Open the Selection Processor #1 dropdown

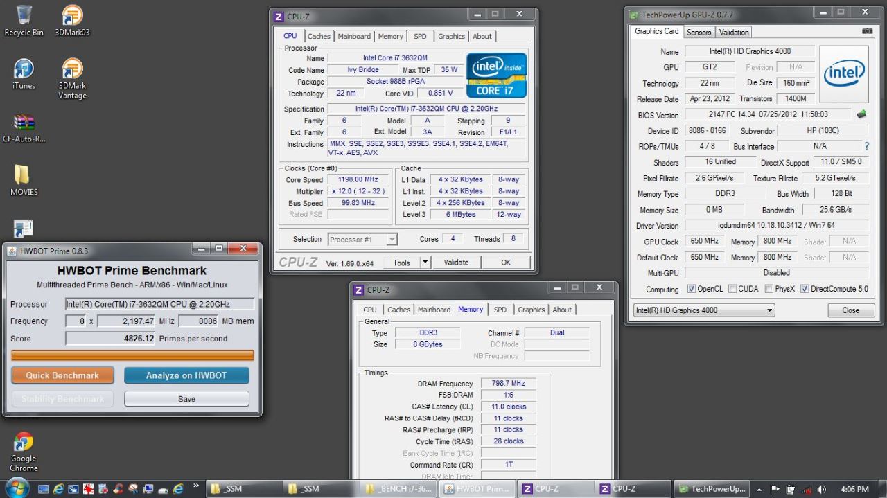(x=362, y=239)
